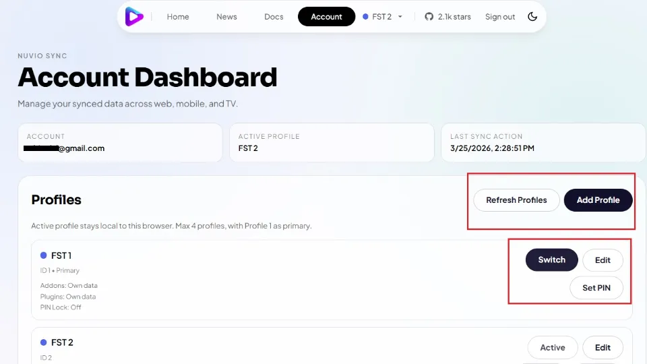This screenshot has width=647, height=364.
Task: Toggle dark mode with the moon icon
Action: tap(532, 17)
